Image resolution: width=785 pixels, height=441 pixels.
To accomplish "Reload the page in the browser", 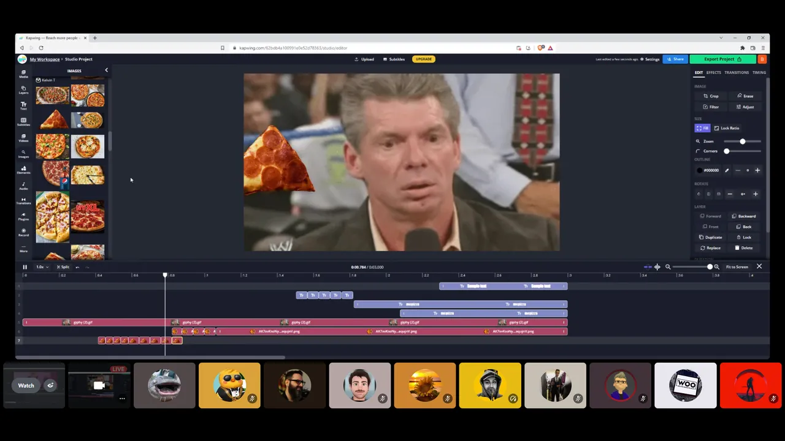I will point(41,48).
